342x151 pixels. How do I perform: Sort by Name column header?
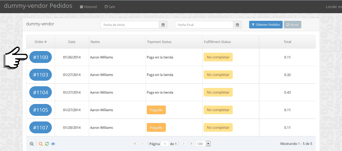[117, 42]
